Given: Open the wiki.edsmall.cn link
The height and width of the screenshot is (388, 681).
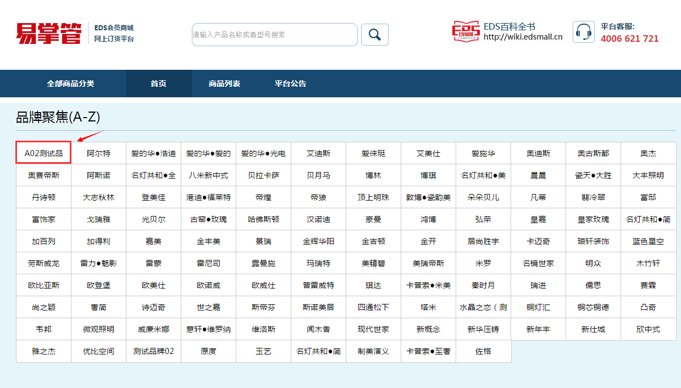Looking at the screenshot, I should click(523, 37).
